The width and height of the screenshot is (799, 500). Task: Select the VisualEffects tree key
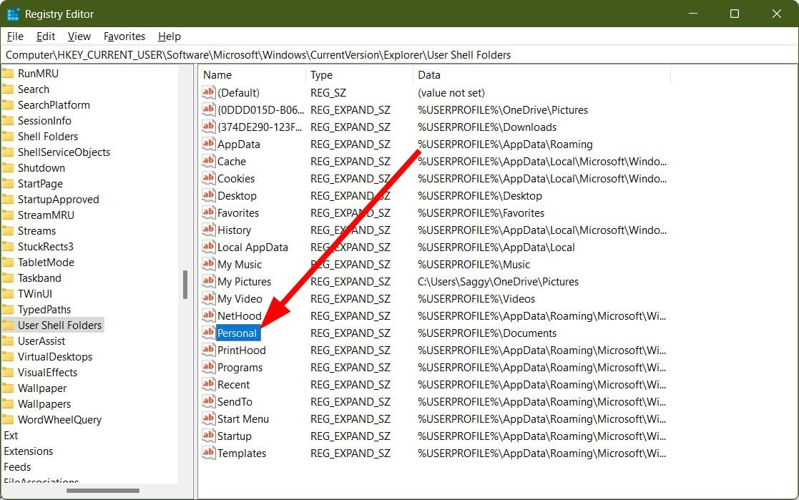pos(47,373)
